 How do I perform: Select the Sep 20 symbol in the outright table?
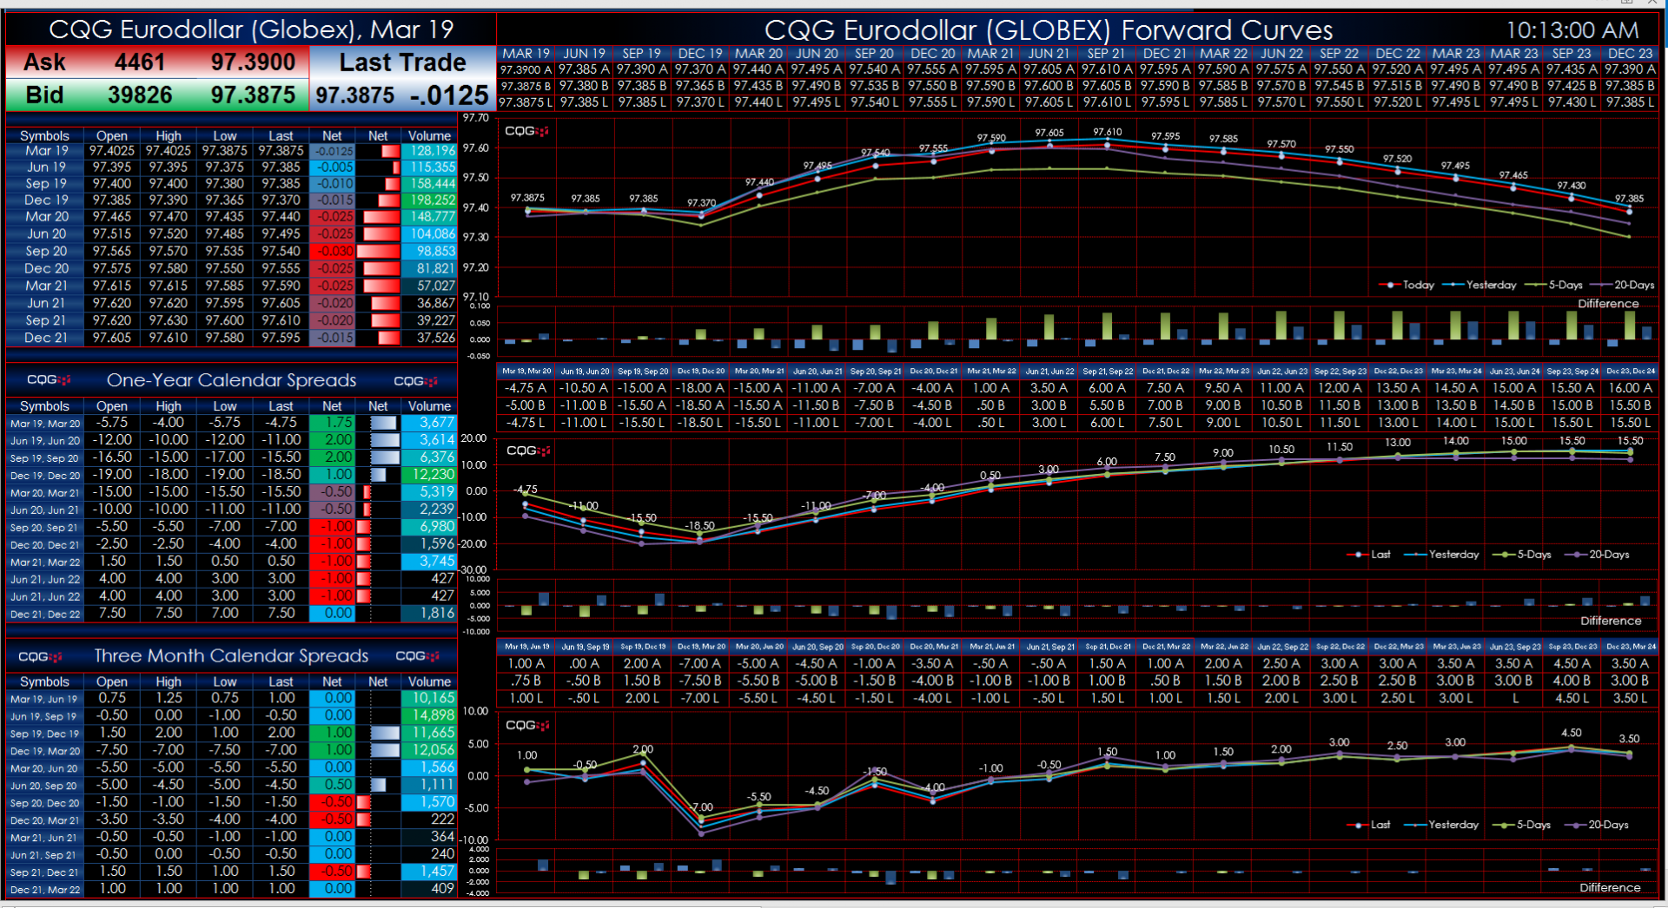[x=46, y=251]
